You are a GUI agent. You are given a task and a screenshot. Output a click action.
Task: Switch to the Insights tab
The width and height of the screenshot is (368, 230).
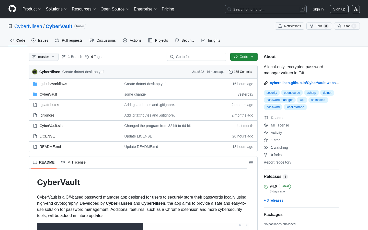tap(211, 40)
